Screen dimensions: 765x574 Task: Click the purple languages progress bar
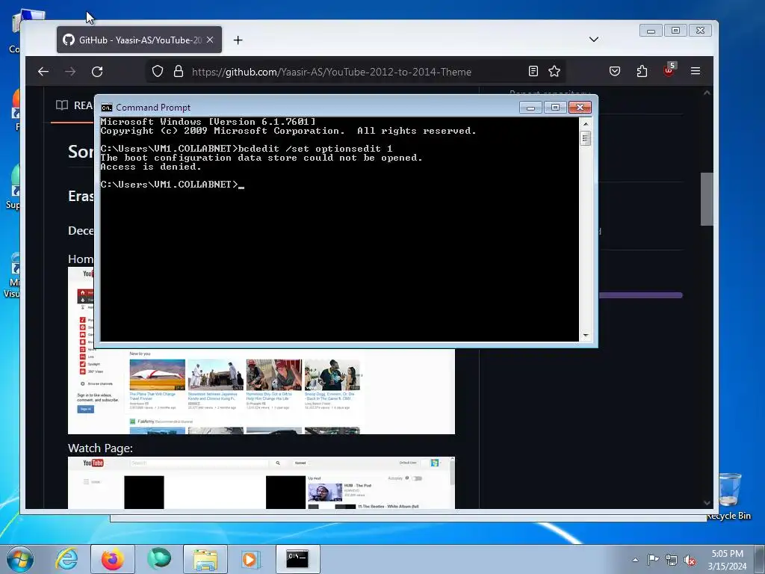click(640, 294)
